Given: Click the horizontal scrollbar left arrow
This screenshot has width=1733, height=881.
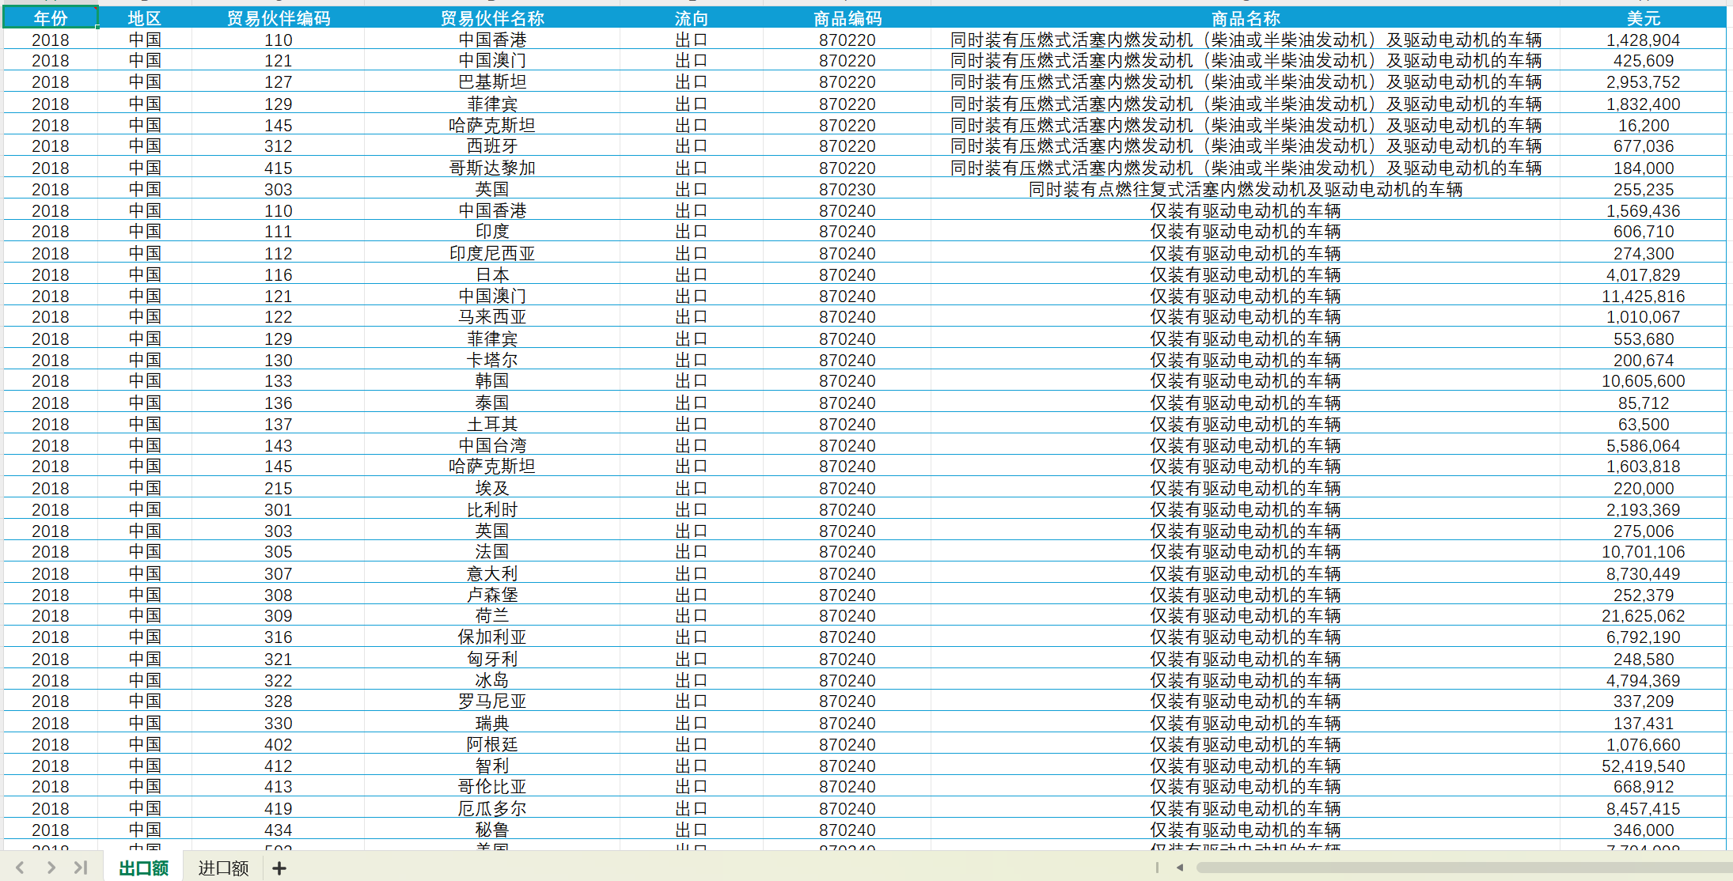Looking at the screenshot, I should (1180, 868).
